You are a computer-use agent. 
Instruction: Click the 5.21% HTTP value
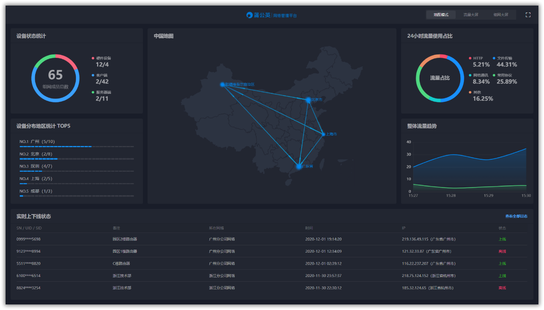[x=481, y=65]
